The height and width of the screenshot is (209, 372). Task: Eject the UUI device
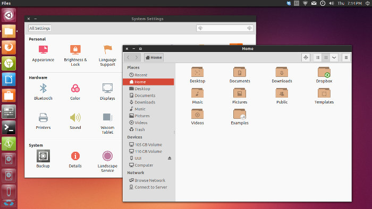pyautogui.click(x=170, y=158)
